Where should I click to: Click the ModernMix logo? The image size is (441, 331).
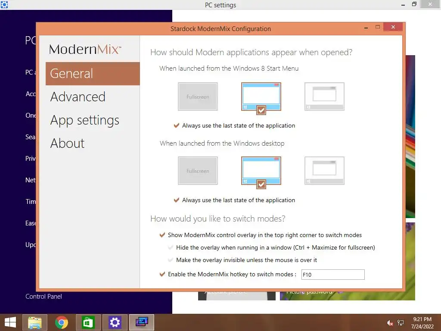point(85,49)
